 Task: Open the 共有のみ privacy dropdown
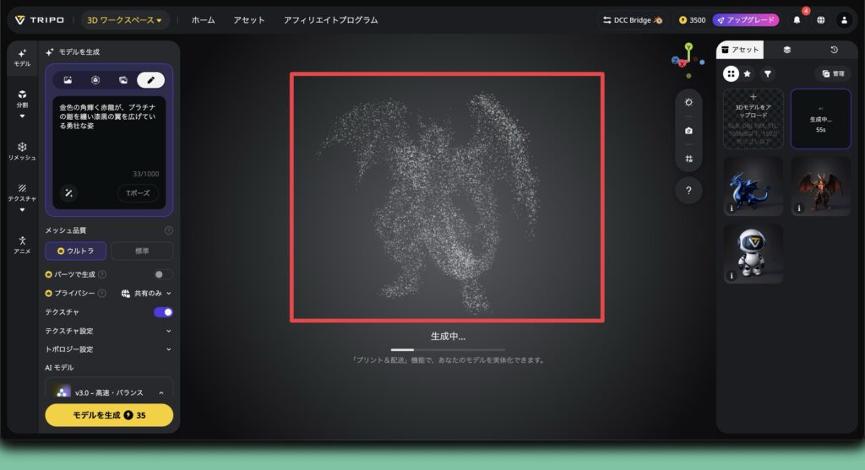pyautogui.click(x=146, y=293)
